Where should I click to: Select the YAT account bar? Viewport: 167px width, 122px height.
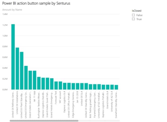(x=60, y=85)
